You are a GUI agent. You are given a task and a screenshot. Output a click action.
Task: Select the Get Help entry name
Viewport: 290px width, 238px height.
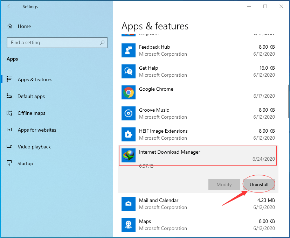(x=149, y=68)
